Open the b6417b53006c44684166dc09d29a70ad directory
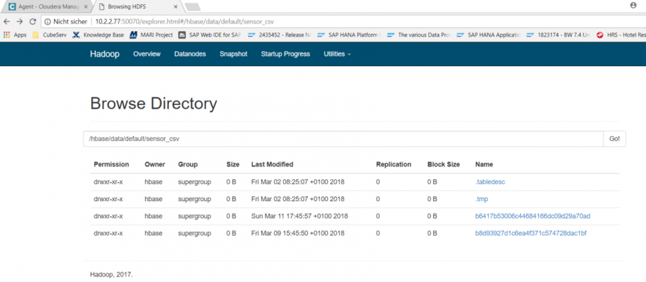The image size is (646, 282). point(532,216)
